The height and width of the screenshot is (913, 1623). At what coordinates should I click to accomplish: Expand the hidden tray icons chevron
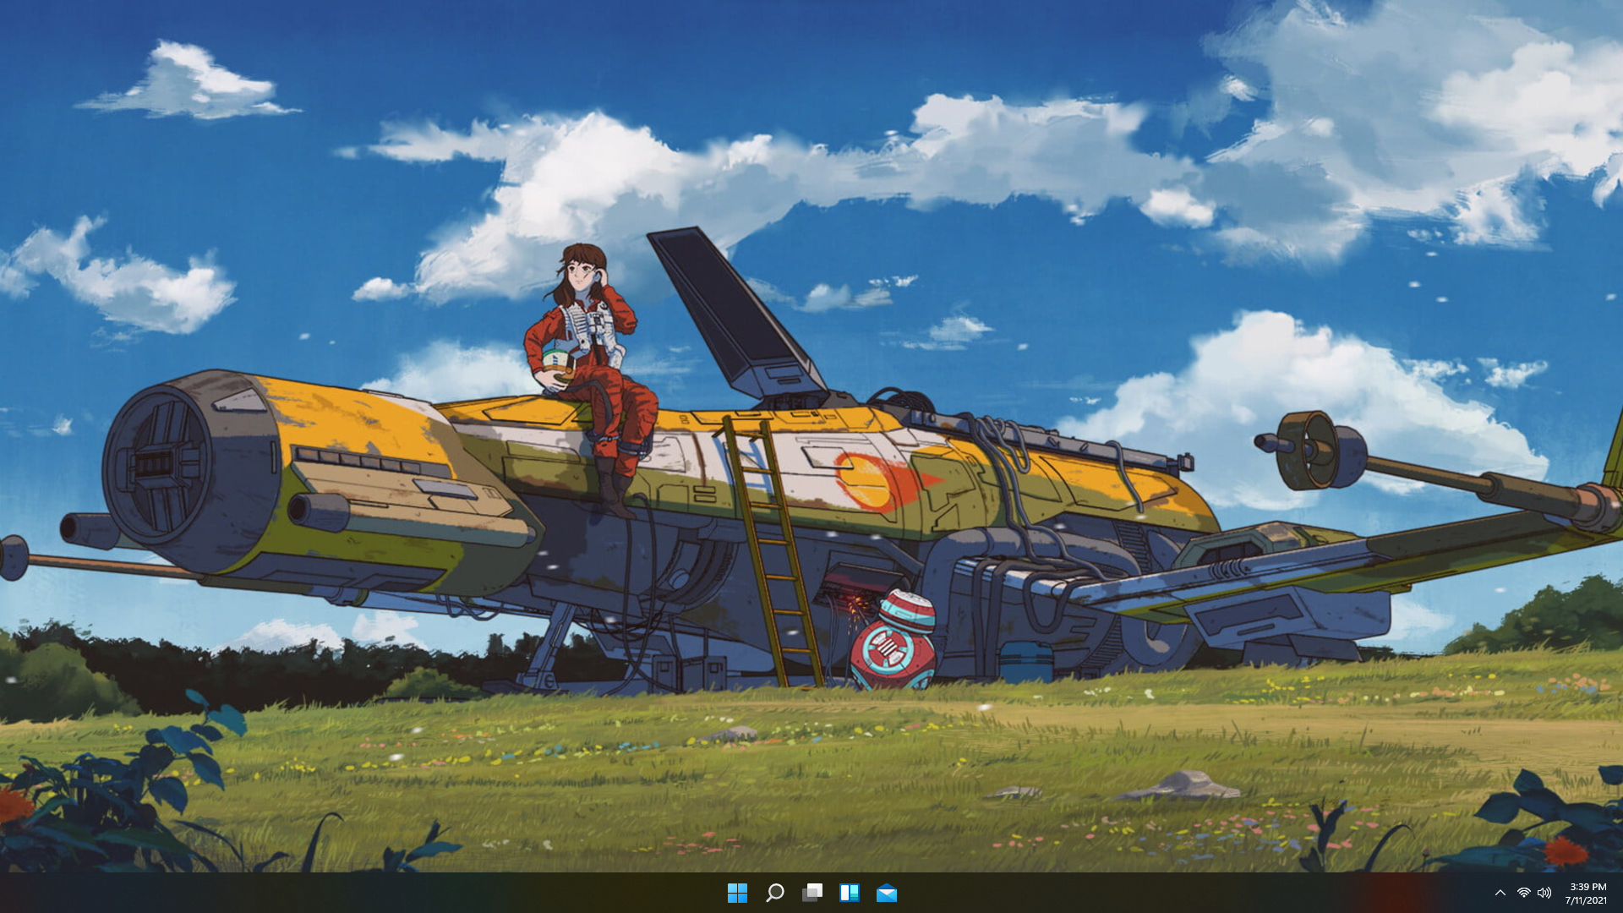click(x=1500, y=893)
